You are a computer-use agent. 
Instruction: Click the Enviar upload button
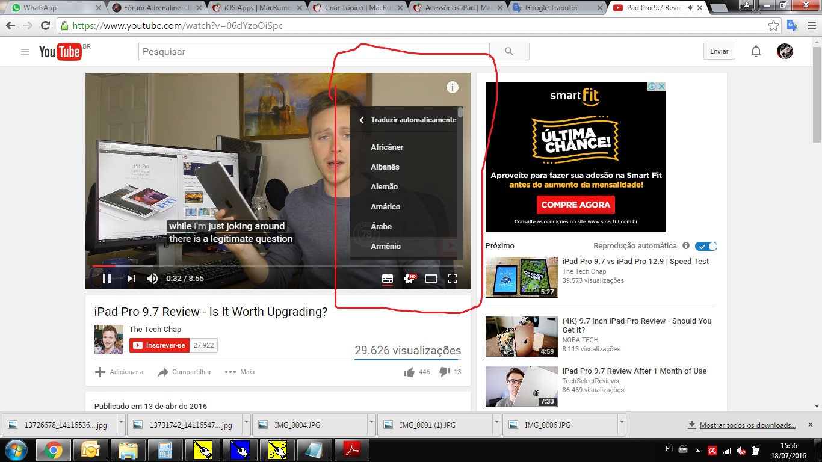[719, 52]
